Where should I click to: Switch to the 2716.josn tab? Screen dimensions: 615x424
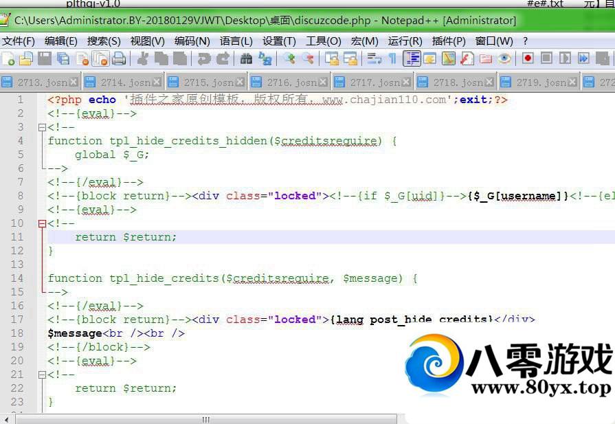coord(289,82)
